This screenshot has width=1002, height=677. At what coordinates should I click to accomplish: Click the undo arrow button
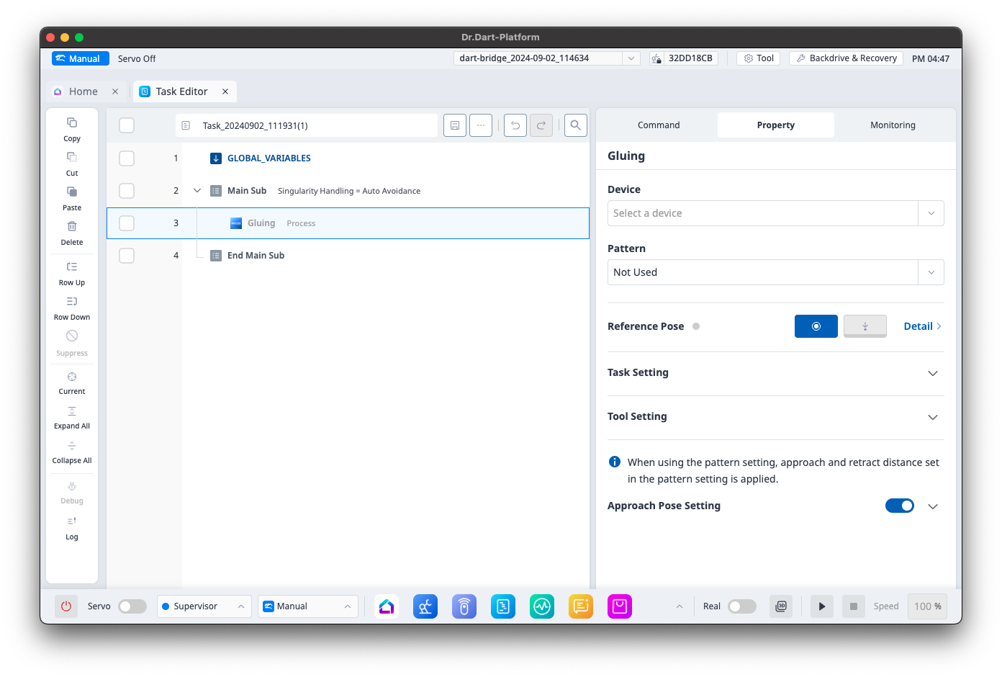point(515,125)
